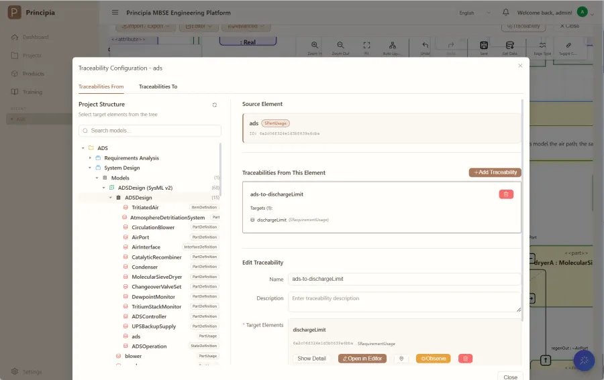604x380 pixels.
Task: Select CirculationBlower in the tree
Action: (153, 227)
